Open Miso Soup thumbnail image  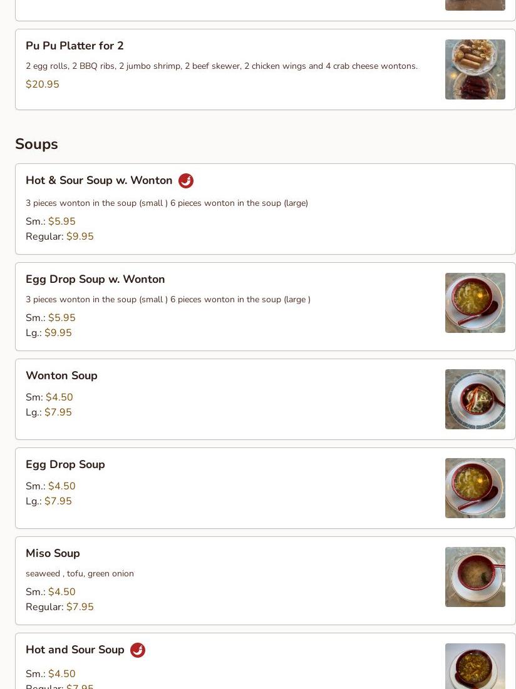(x=475, y=577)
